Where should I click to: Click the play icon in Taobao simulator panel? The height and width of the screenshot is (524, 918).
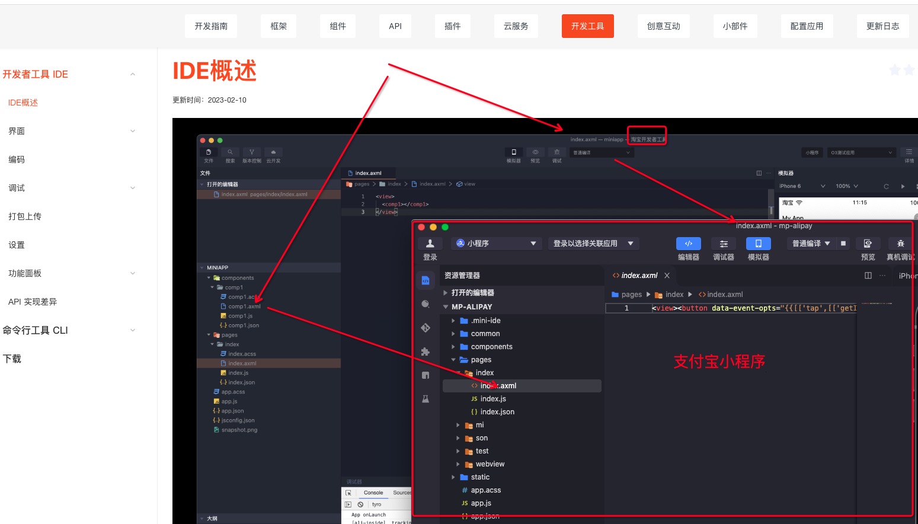point(903,186)
